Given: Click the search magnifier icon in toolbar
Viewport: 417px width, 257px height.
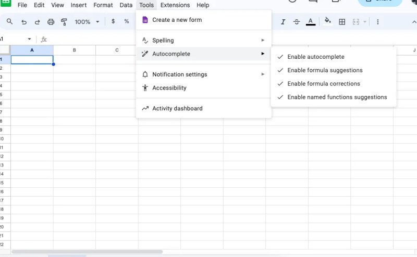Looking at the screenshot, I should [9, 21].
